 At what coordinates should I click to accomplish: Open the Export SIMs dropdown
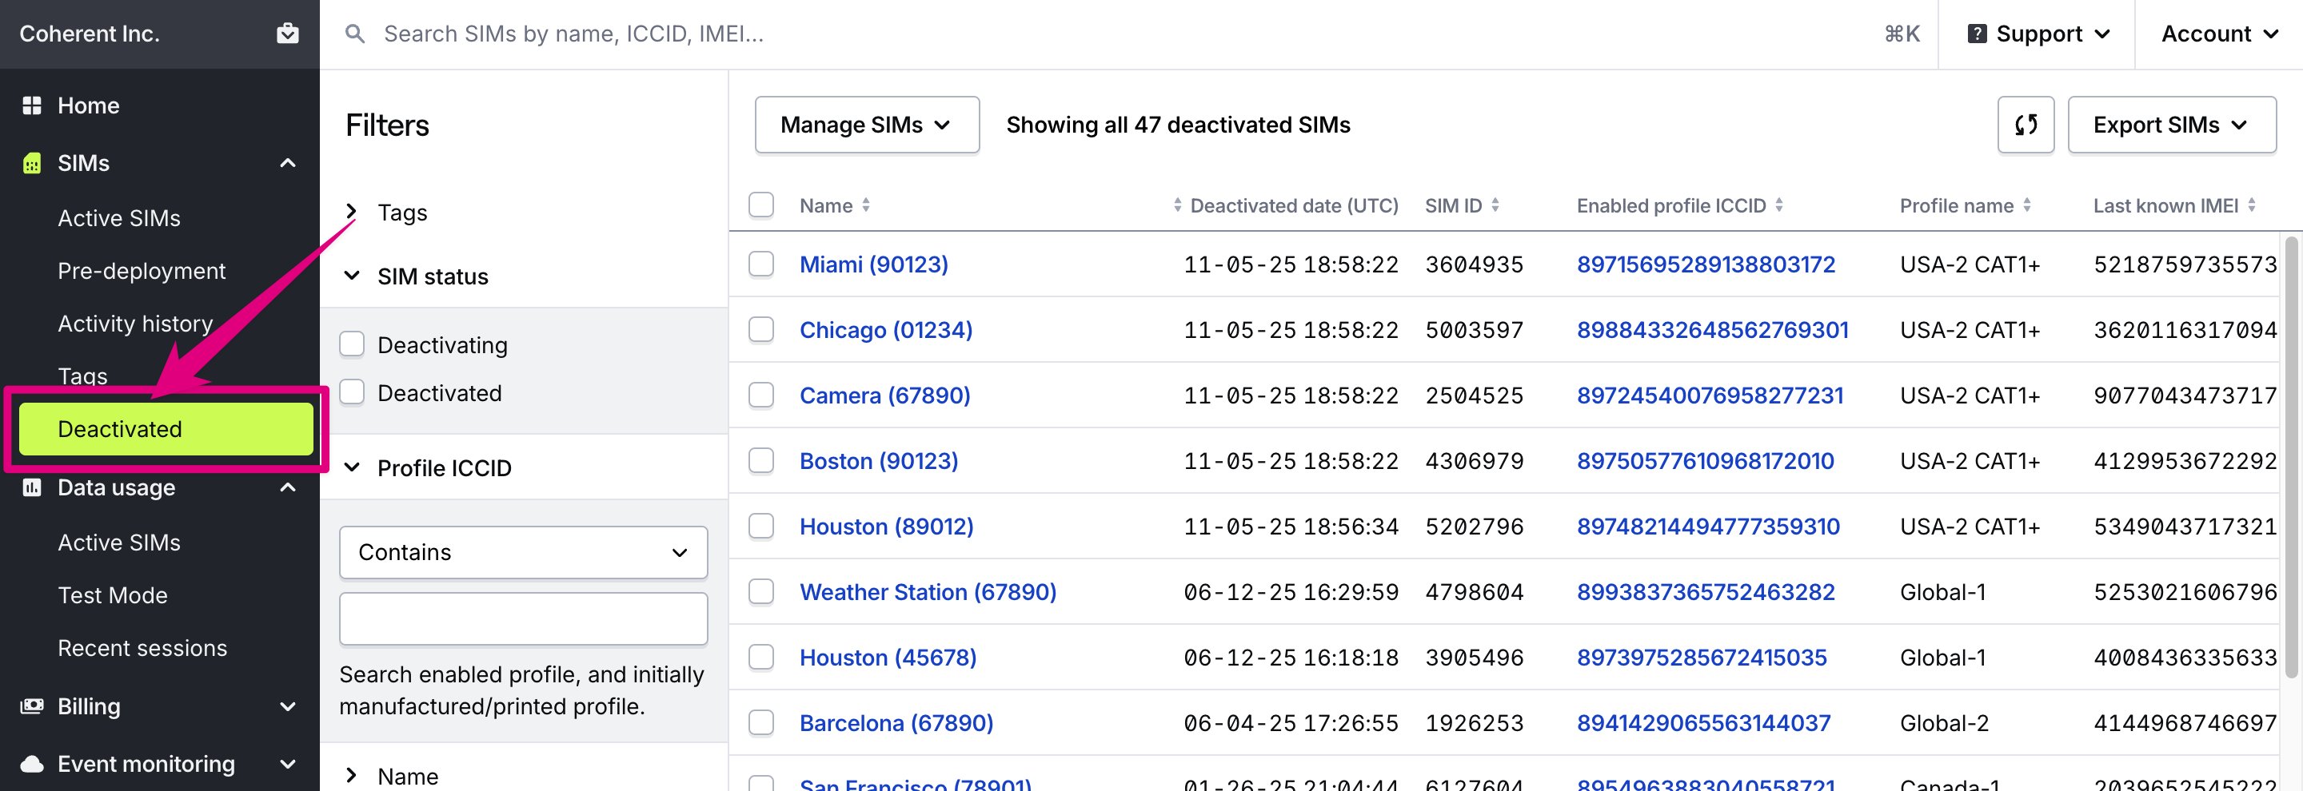coord(2172,125)
